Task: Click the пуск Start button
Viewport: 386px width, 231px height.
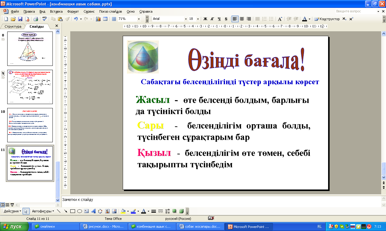Action: click(x=15, y=226)
